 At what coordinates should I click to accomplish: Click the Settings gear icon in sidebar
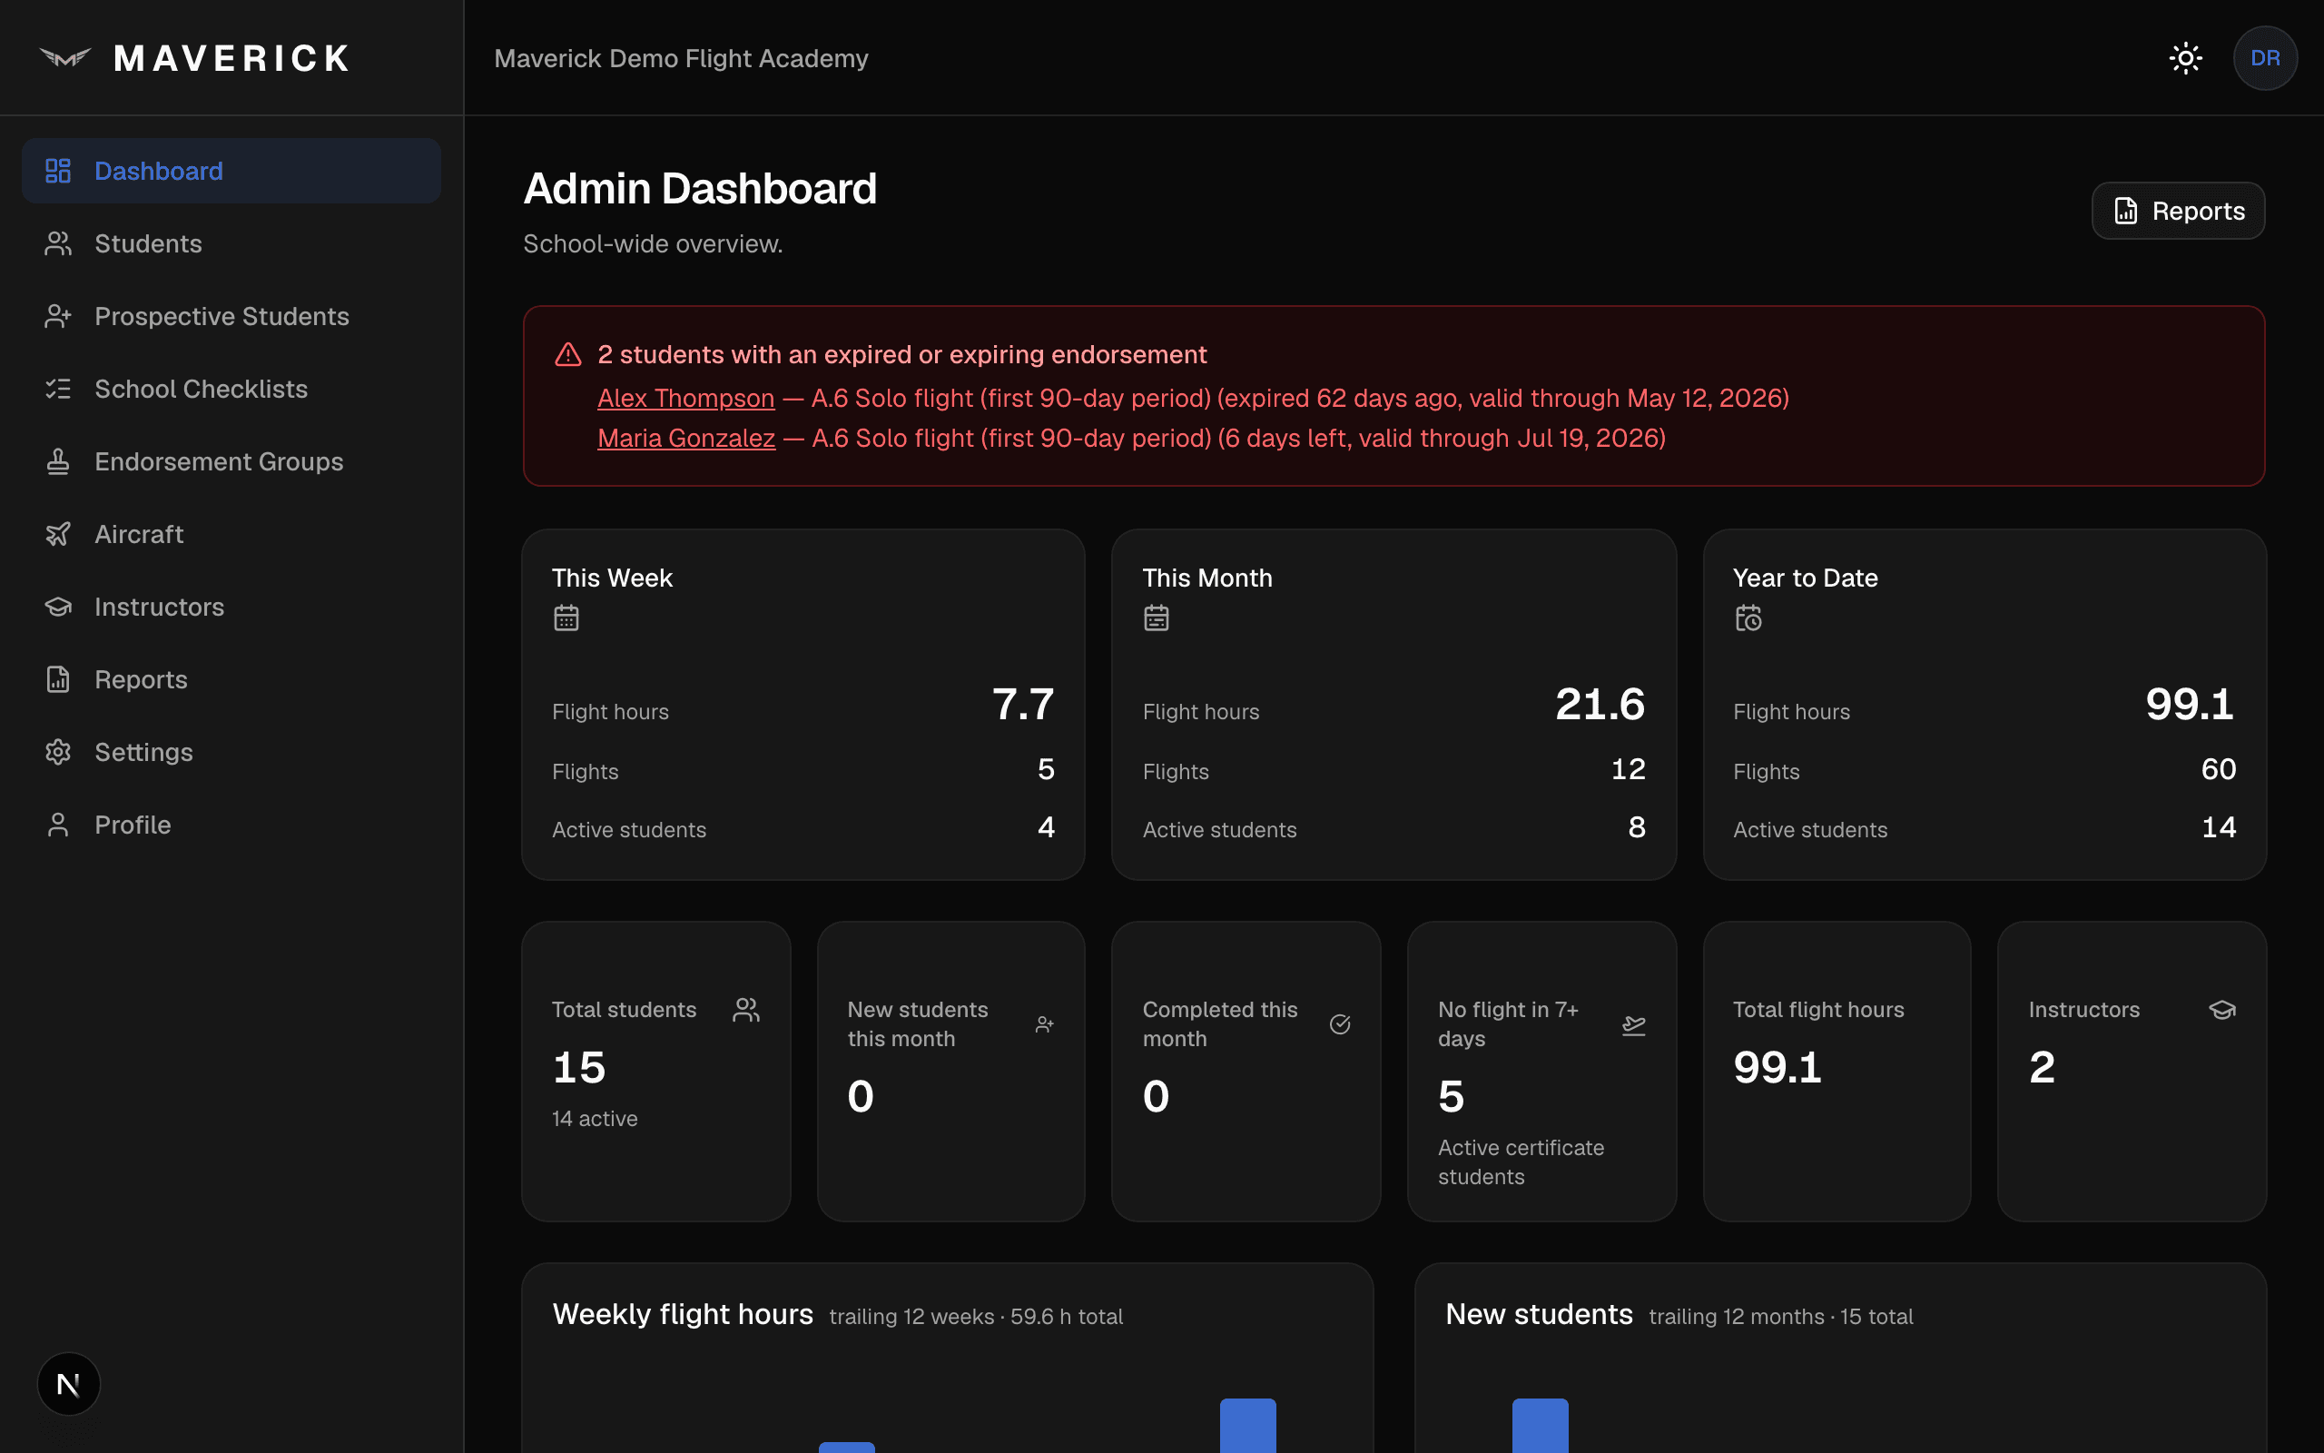click(59, 753)
